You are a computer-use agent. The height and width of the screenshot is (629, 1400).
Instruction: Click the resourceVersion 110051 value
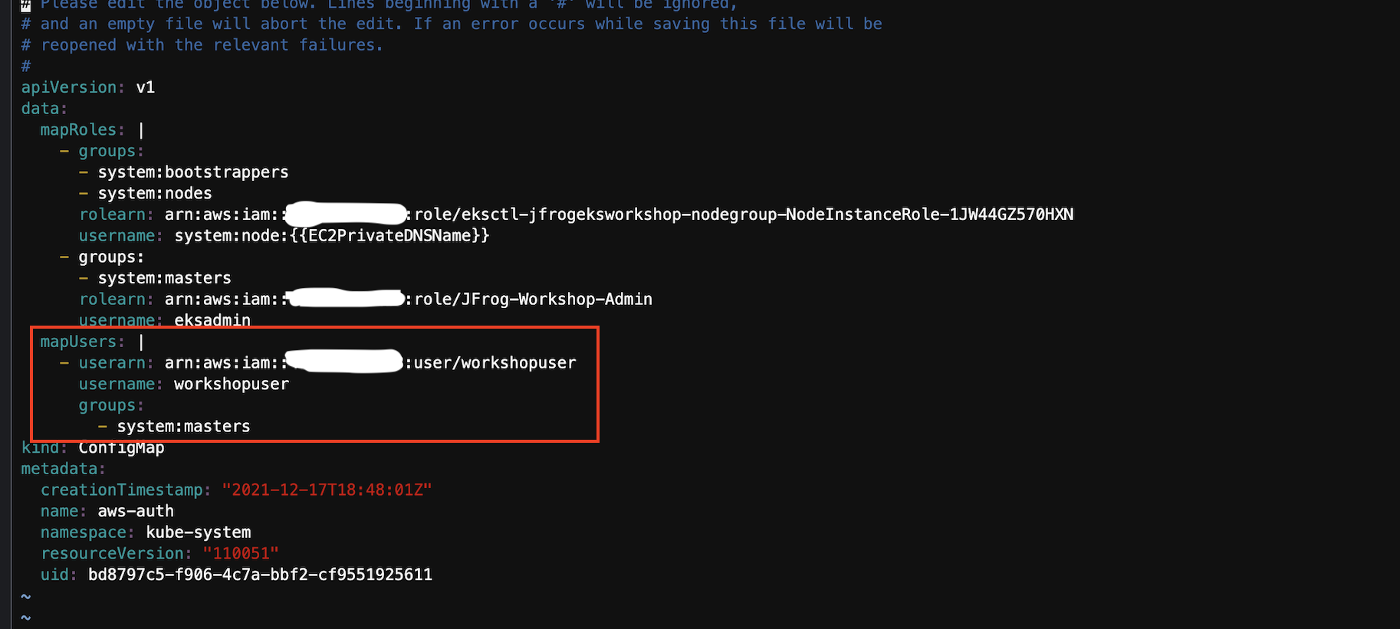(241, 554)
